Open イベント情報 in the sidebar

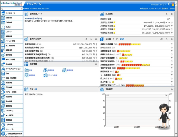click(x=12, y=60)
